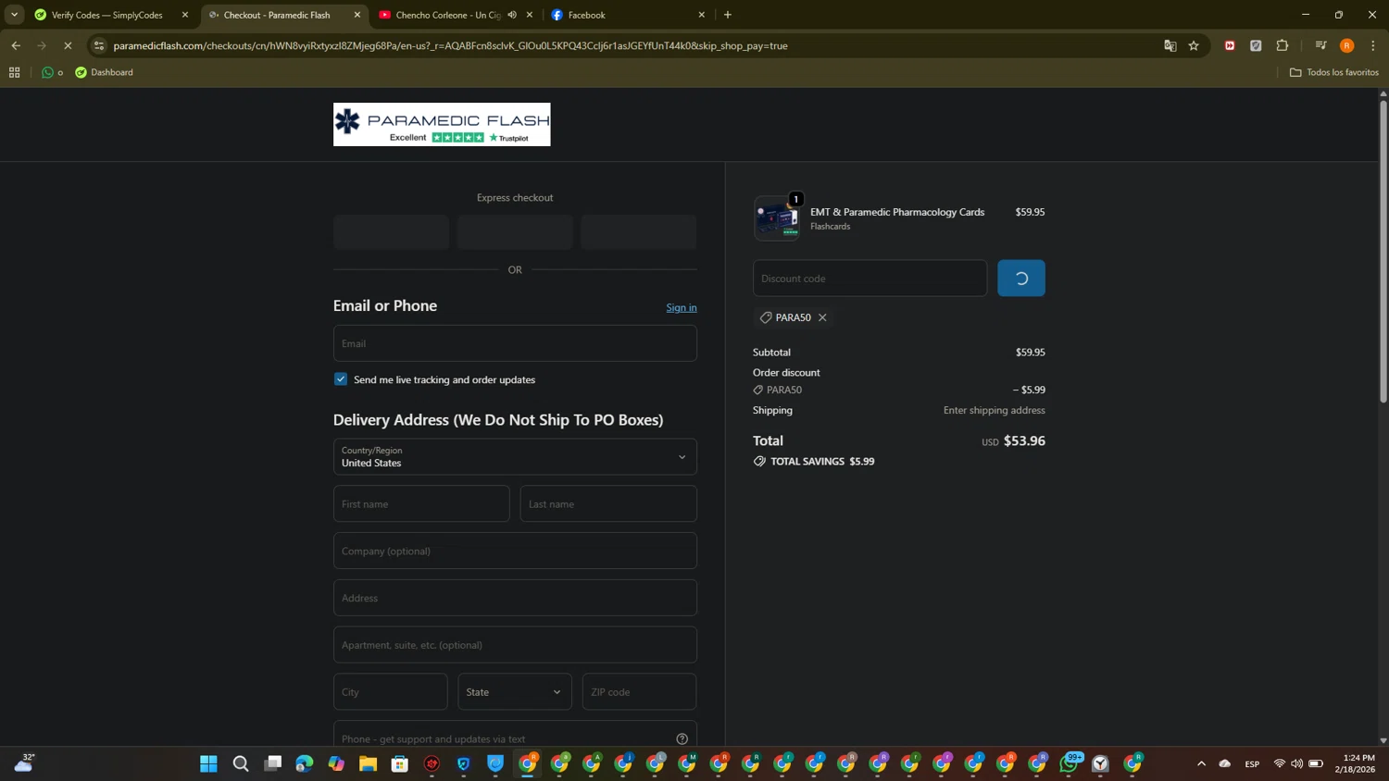Open the Extensions puzzle-piece menu
This screenshot has height=781, width=1389.
point(1283,45)
